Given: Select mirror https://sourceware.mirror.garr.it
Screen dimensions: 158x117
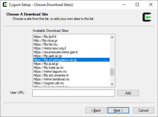Looking at the screenshot, I should 71,52.
